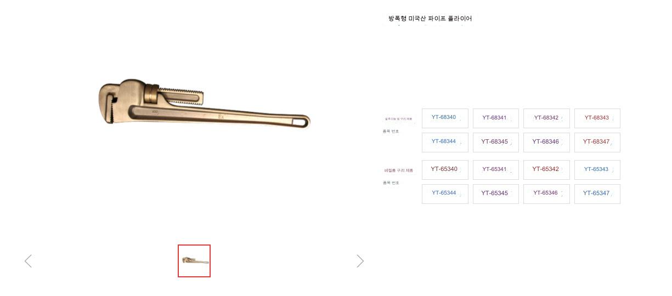
Task: Choose the YT-68346 option
Action: point(546,142)
